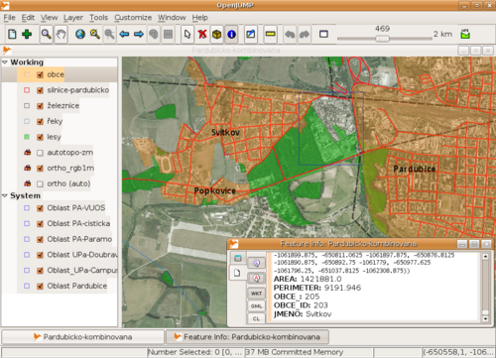This screenshot has height=358, width=496.
Task: Click the green plus Add Layer icon
Action: (27, 34)
